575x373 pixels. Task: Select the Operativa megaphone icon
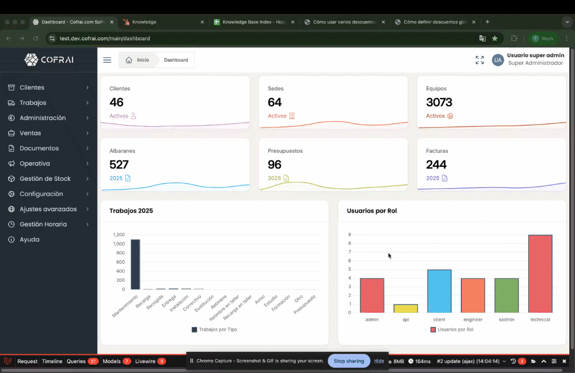[11, 163]
